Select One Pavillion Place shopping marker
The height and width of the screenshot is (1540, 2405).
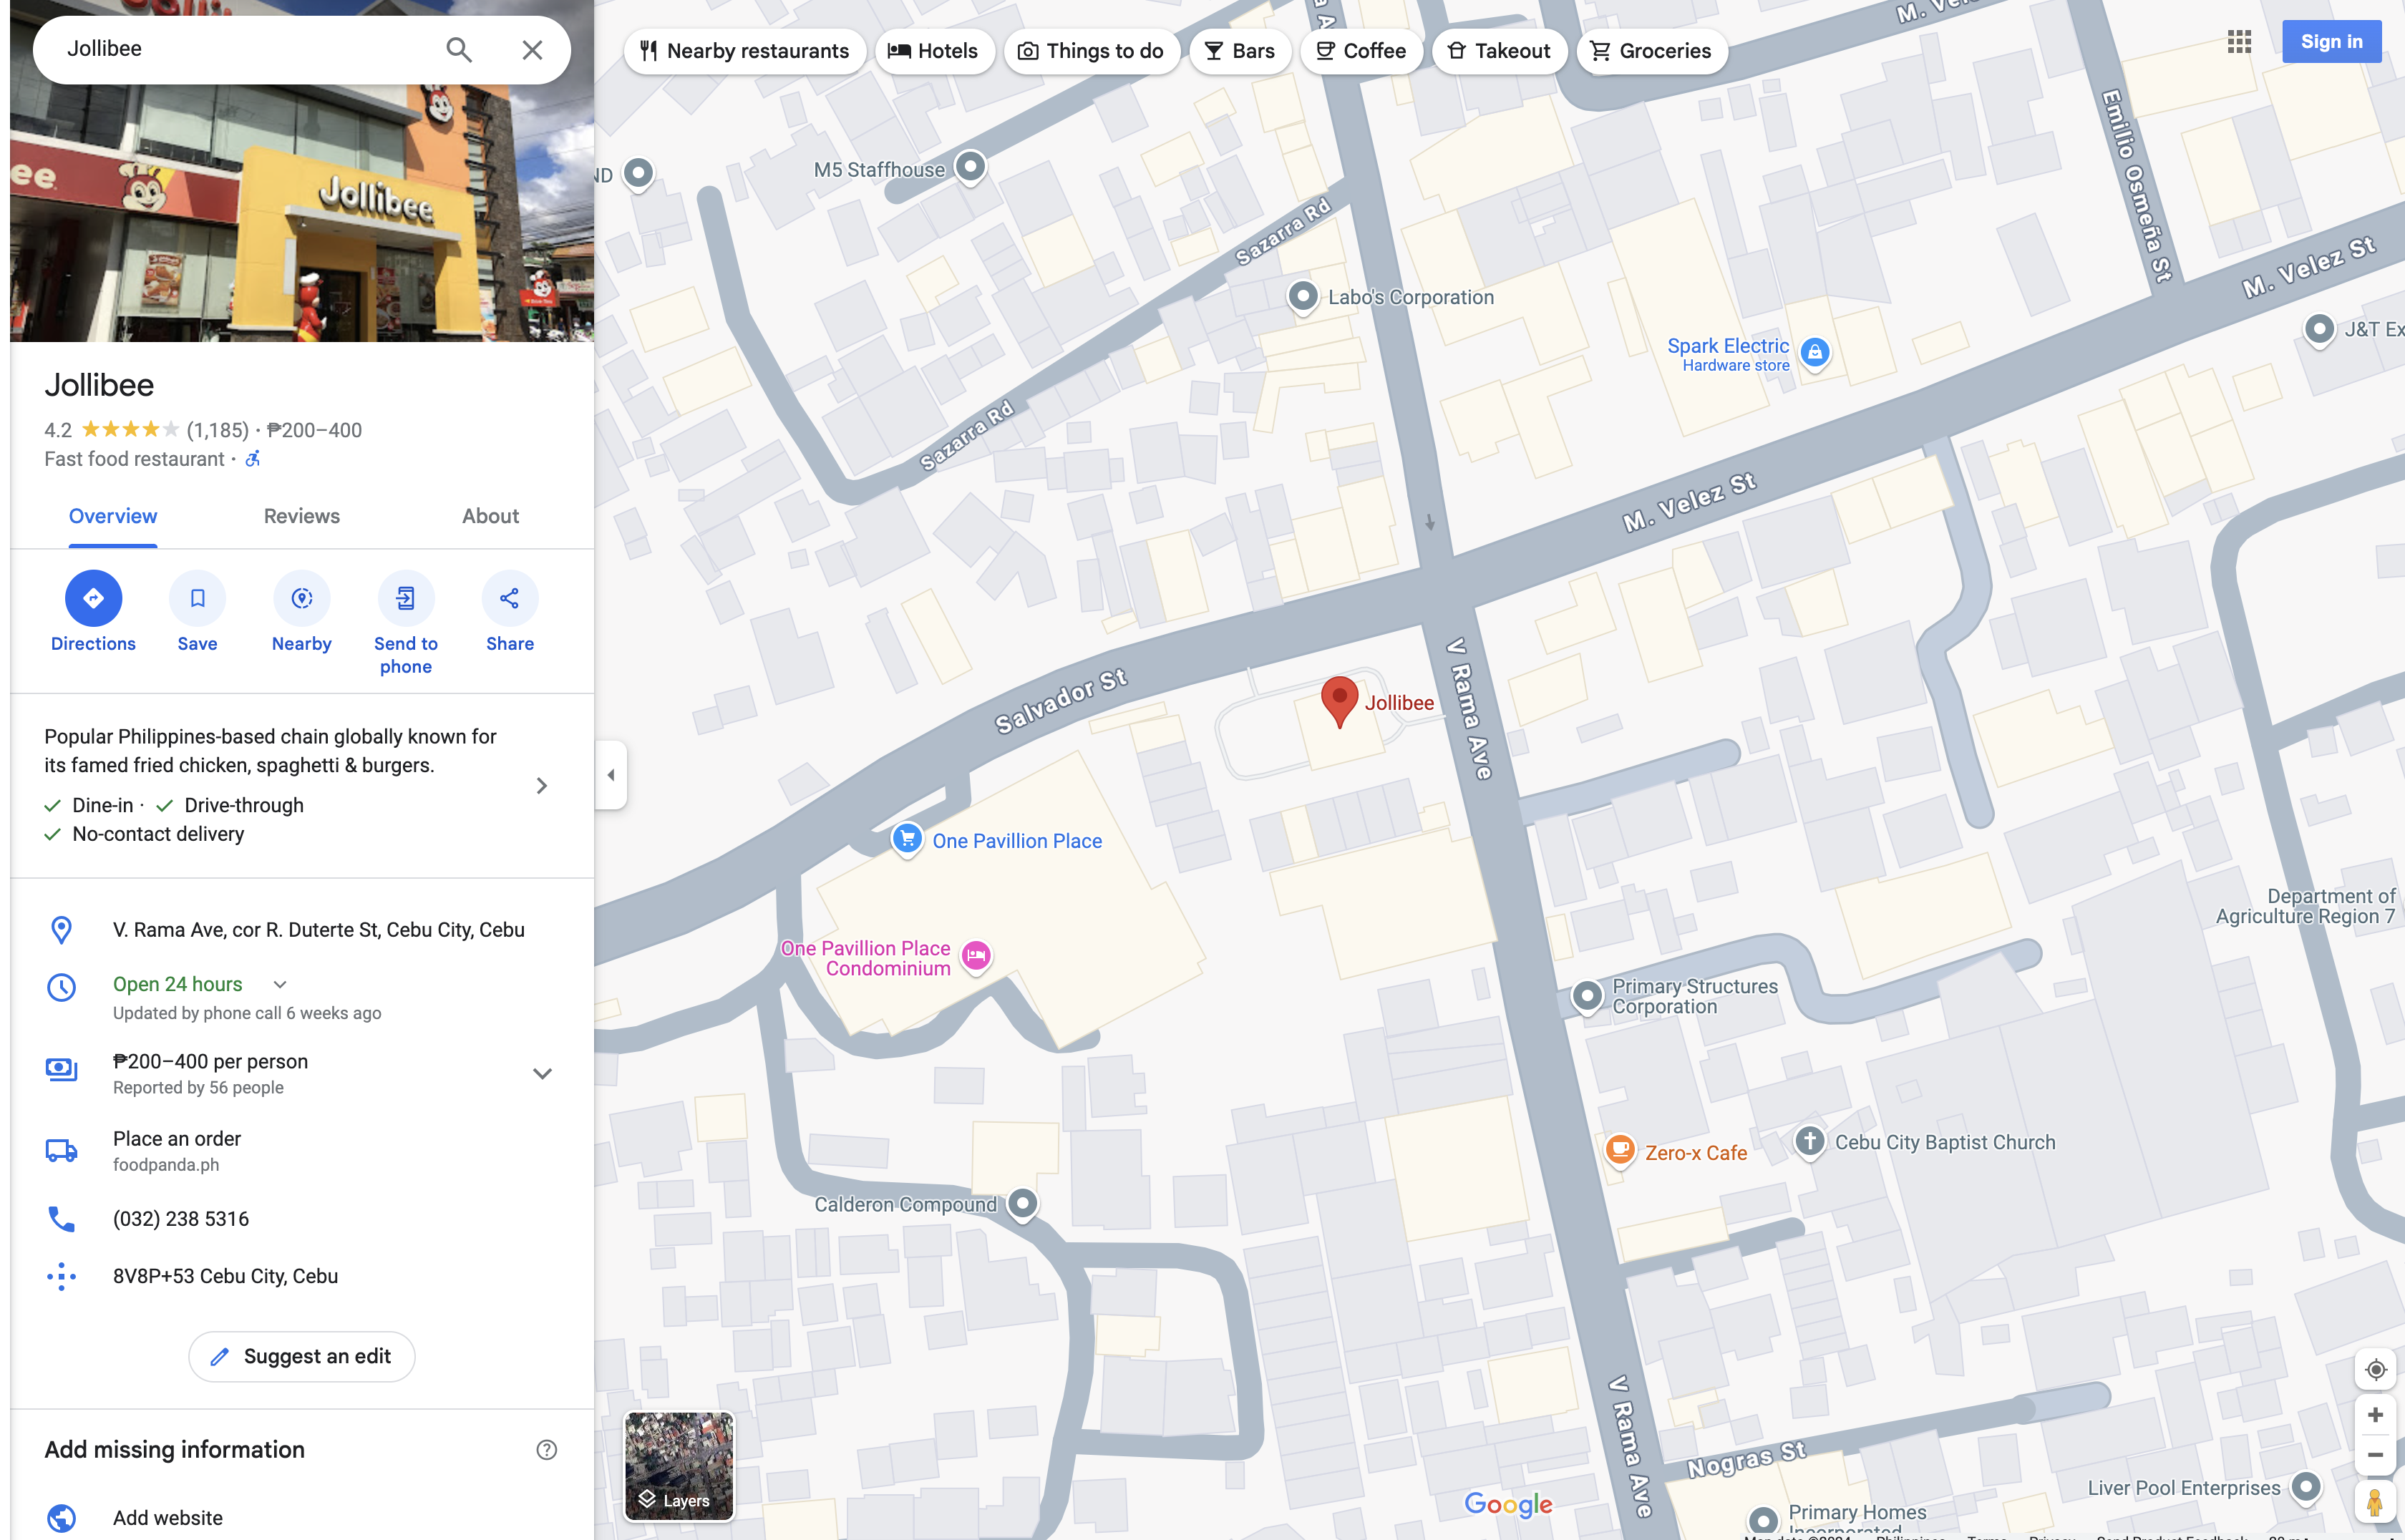907,840
